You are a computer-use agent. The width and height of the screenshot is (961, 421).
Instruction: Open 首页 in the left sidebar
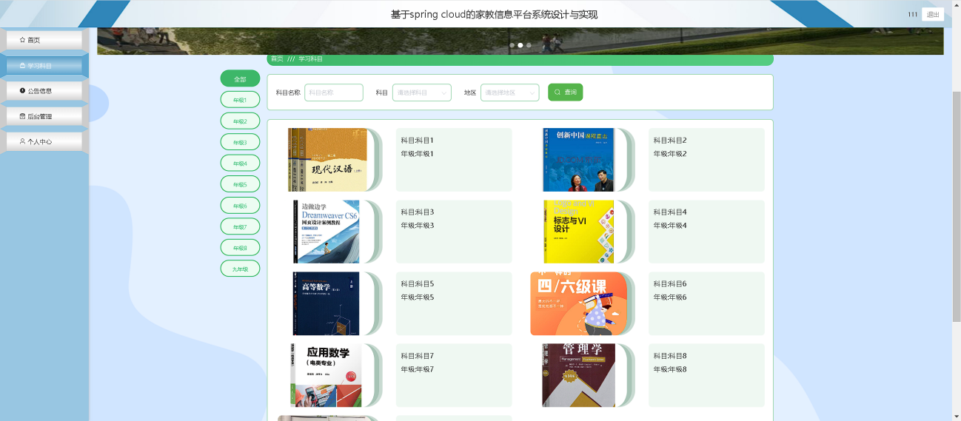44,40
